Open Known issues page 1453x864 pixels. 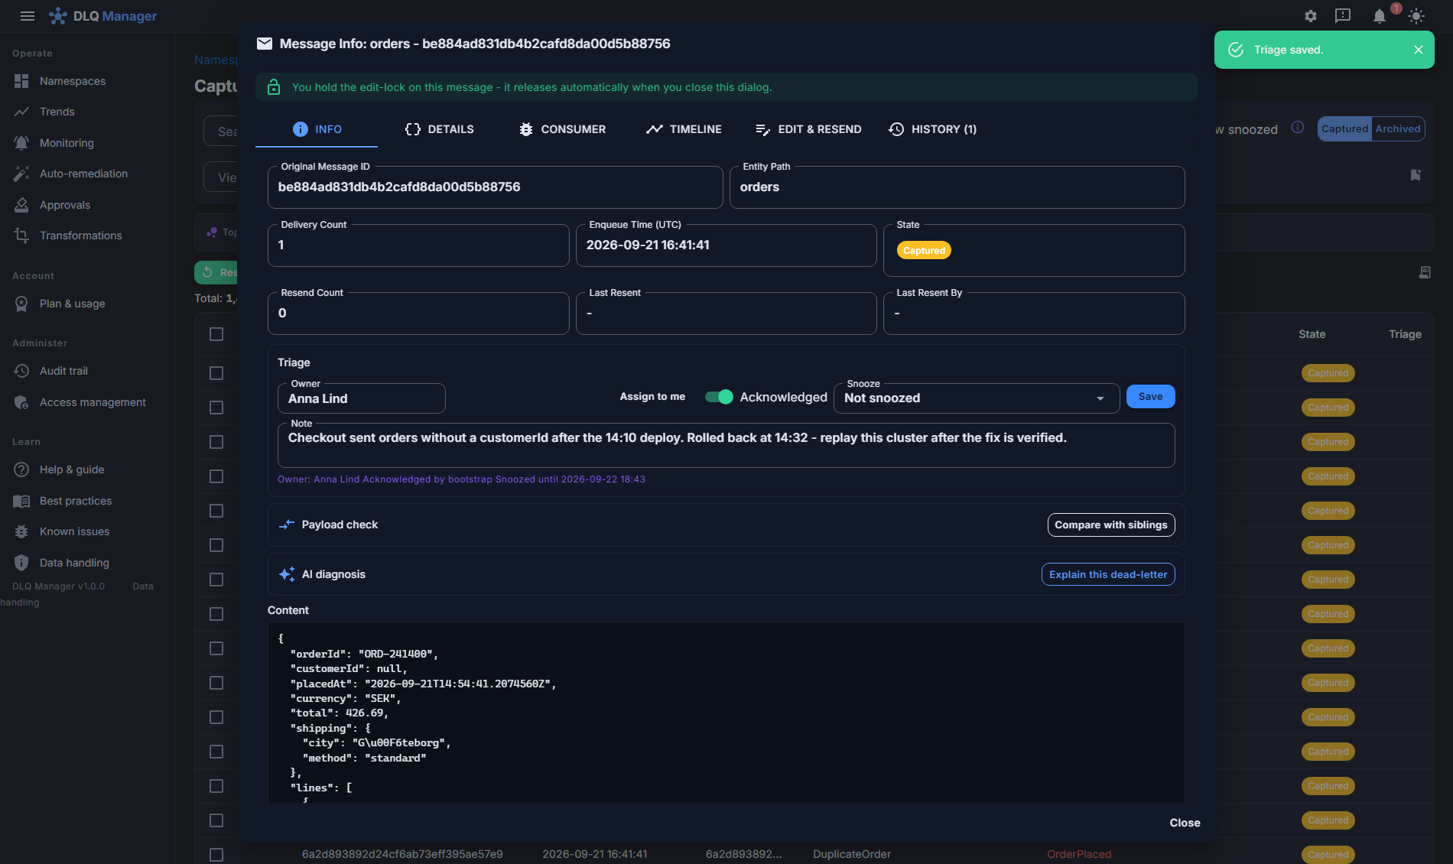74,531
